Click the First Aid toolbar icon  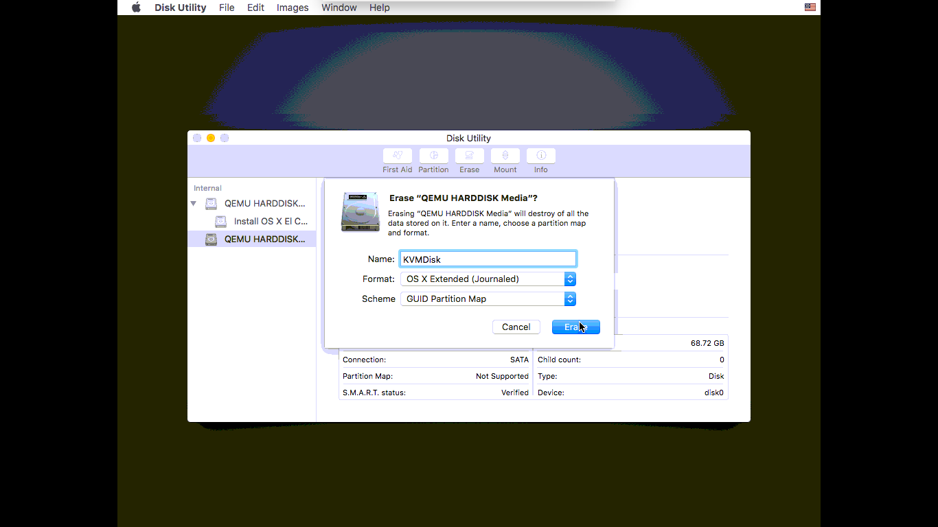point(398,156)
